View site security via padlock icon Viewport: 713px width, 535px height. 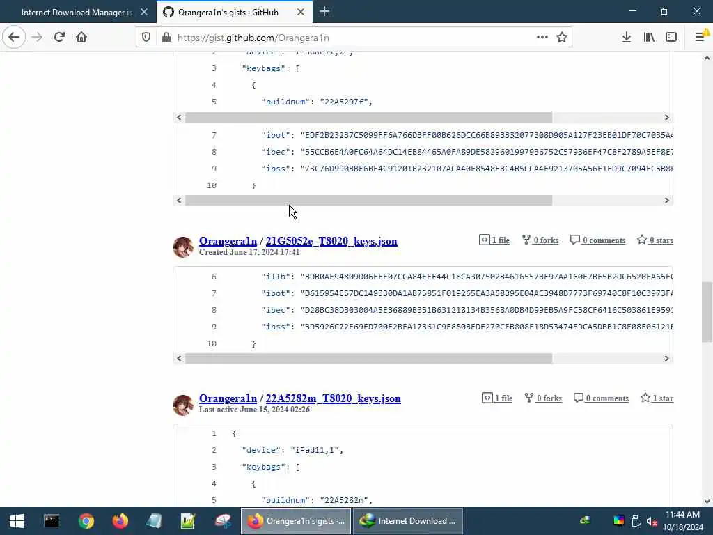(x=166, y=38)
